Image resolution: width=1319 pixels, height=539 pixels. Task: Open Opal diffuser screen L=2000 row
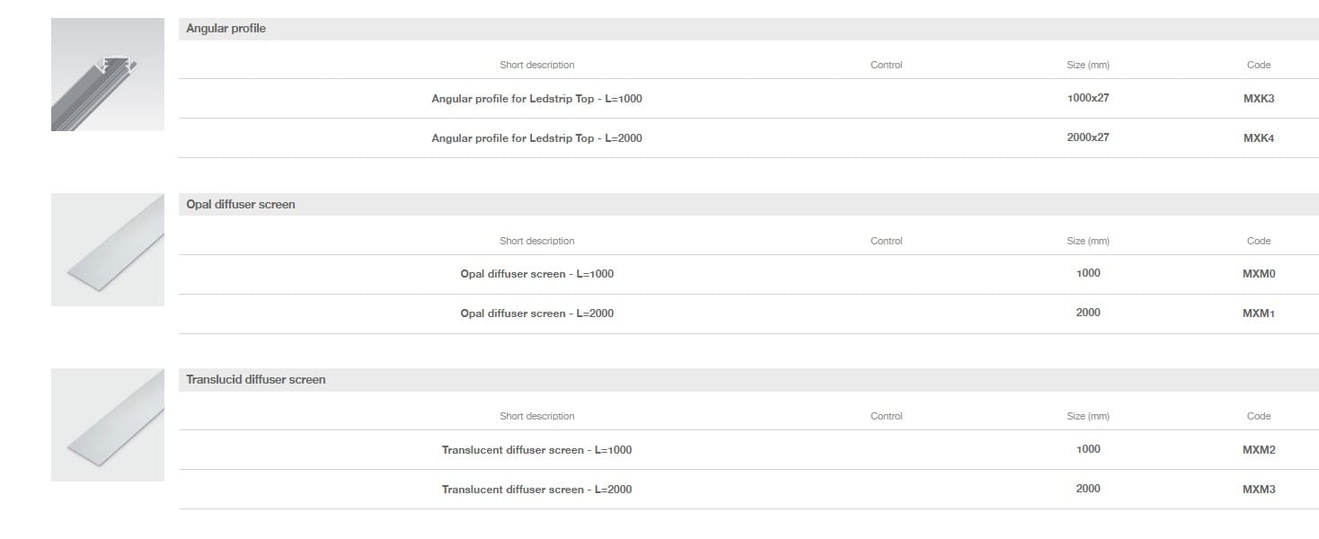[x=536, y=314]
